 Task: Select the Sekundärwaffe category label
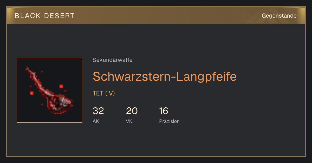pyautogui.click(x=113, y=60)
